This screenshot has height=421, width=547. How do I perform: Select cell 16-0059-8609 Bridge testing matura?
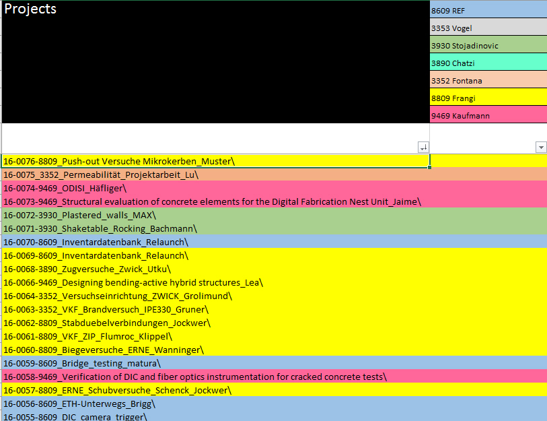pyautogui.click(x=215, y=363)
